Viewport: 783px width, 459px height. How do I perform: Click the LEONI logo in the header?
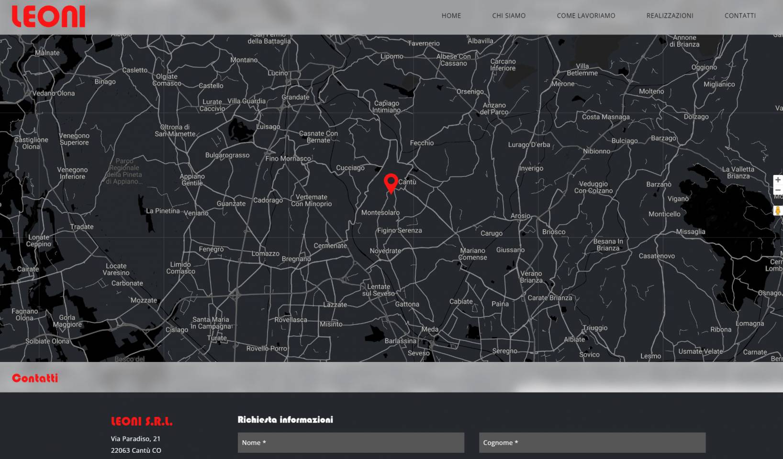[48, 16]
